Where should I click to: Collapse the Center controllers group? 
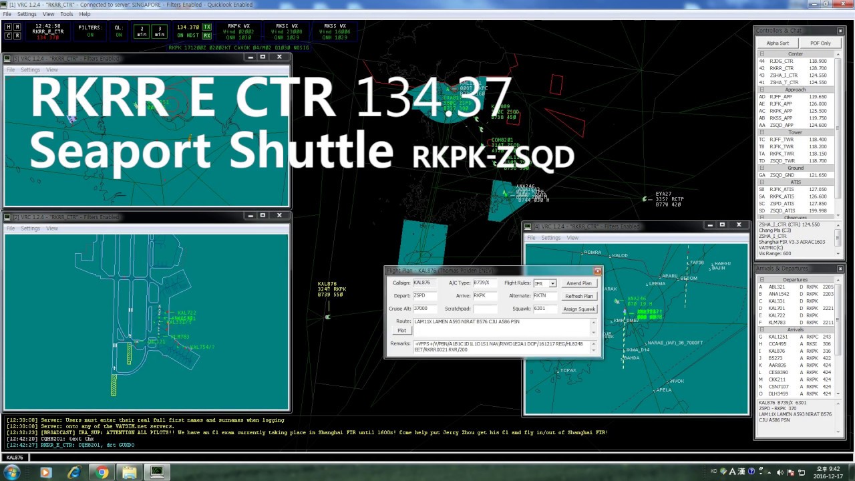click(x=761, y=54)
